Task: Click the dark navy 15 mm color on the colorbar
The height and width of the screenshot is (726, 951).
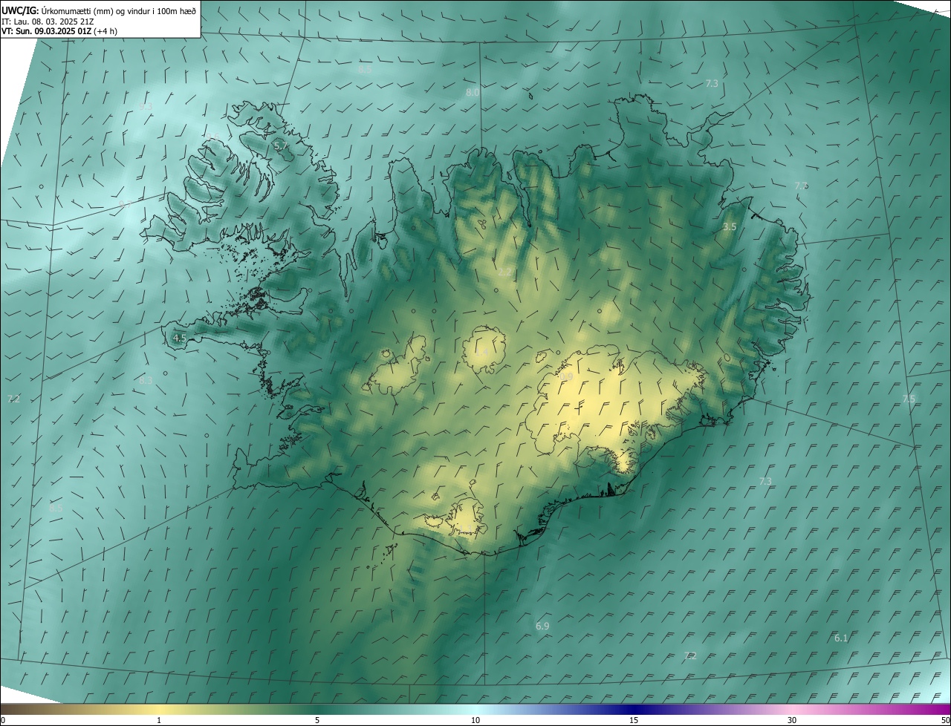Action: coord(634,709)
